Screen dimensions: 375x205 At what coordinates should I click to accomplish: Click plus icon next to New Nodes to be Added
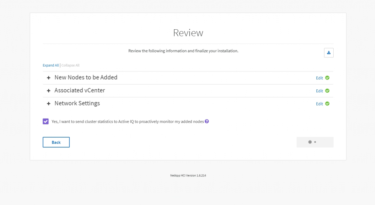coord(49,78)
